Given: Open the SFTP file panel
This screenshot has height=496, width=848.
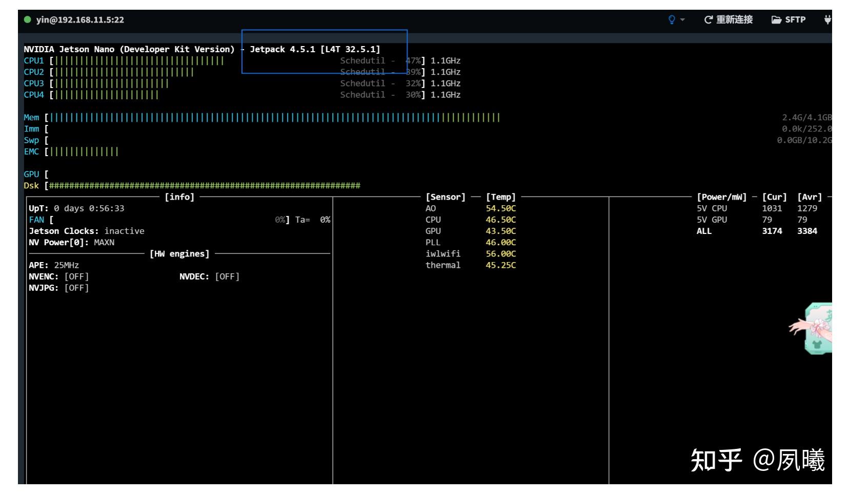Looking at the screenshot, I should pyautogui.click(x=789, y=19).
